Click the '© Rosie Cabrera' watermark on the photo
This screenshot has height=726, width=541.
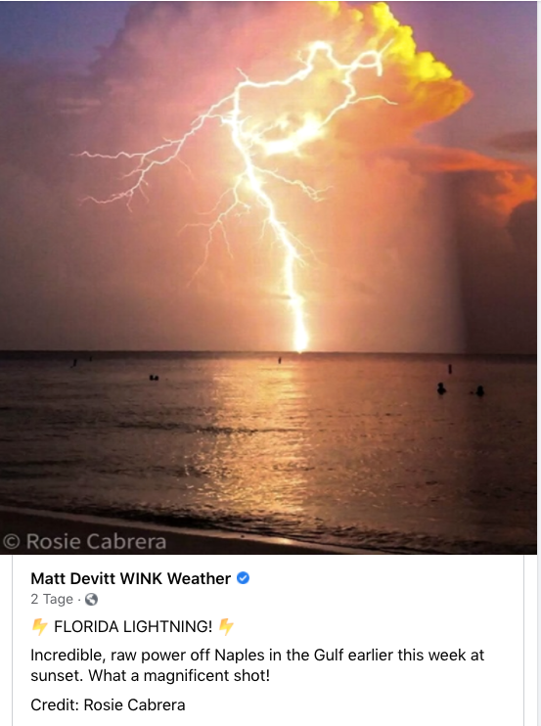(x=84, y=541)
